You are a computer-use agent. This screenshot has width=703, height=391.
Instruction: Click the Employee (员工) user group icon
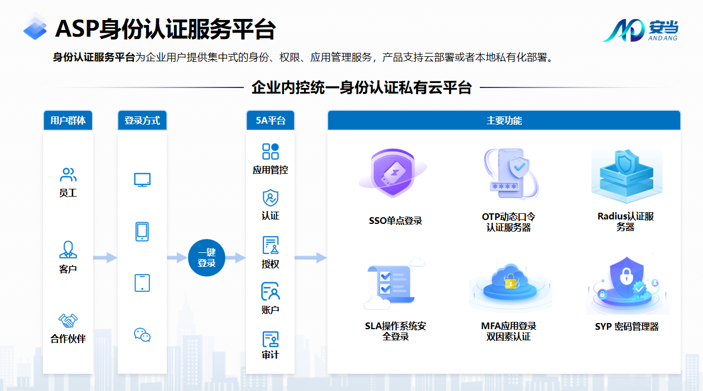click(x=68, y=175)
